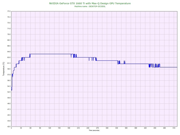Screen dimensions: 180x135
Task: Click the 240 seconds x-axis tick label
Action: pos(88,128)
